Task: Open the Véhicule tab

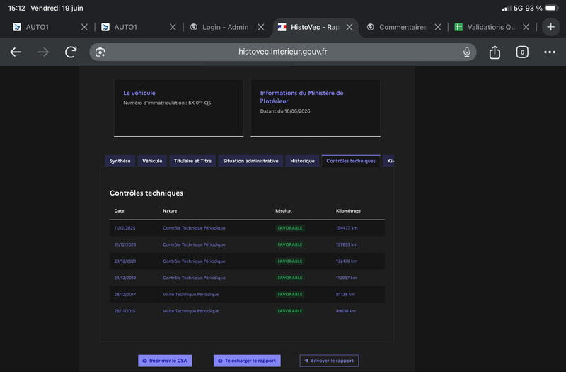Action: tap(152, 161)
